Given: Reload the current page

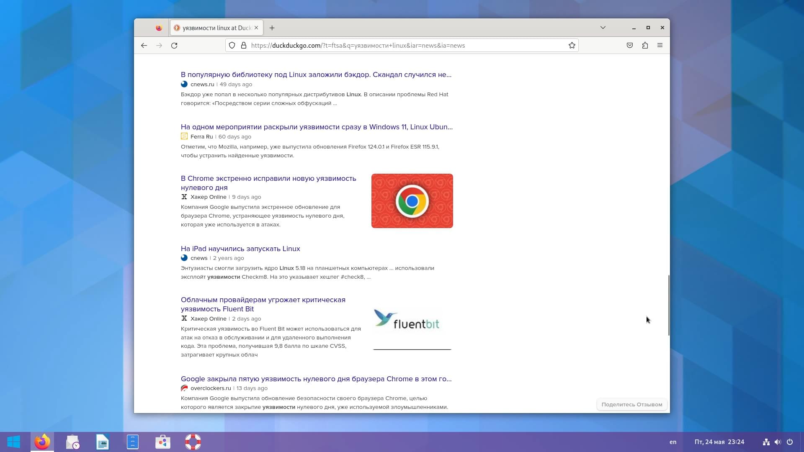Looking at the screenshot, I should pos(174,46).
